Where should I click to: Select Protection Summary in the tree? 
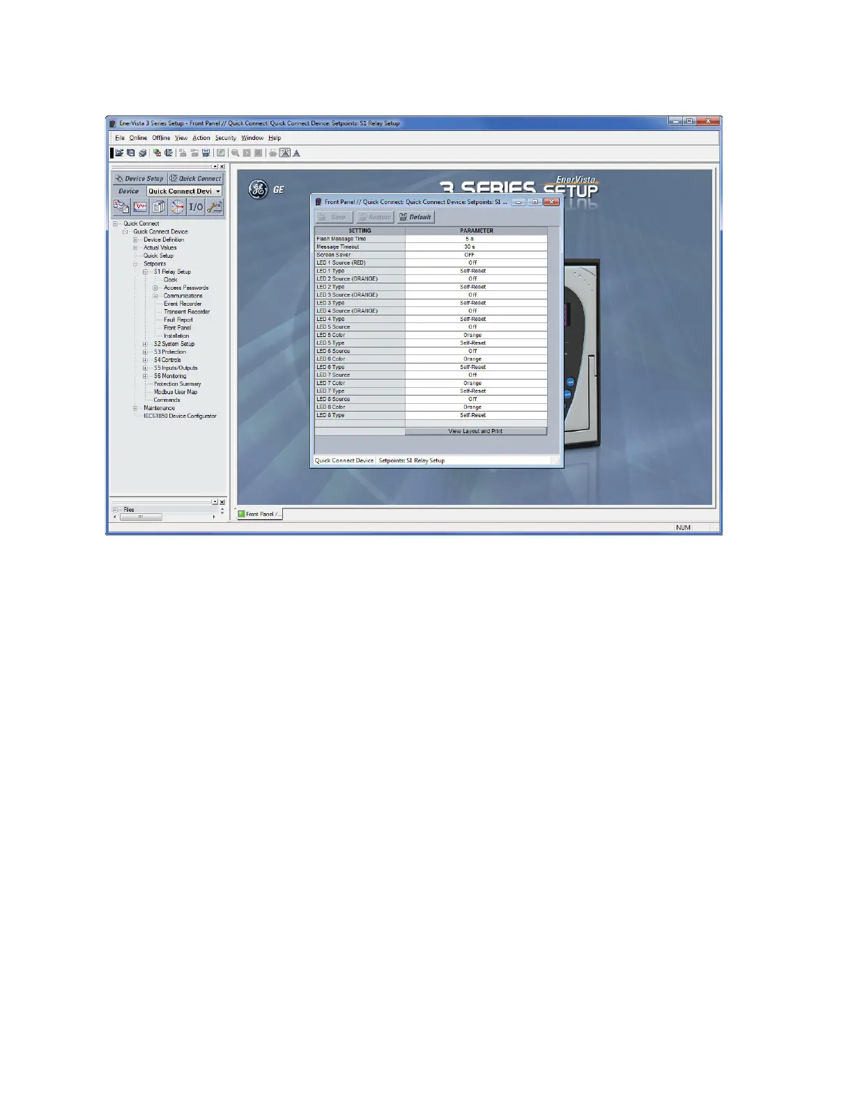coord(177,384)
